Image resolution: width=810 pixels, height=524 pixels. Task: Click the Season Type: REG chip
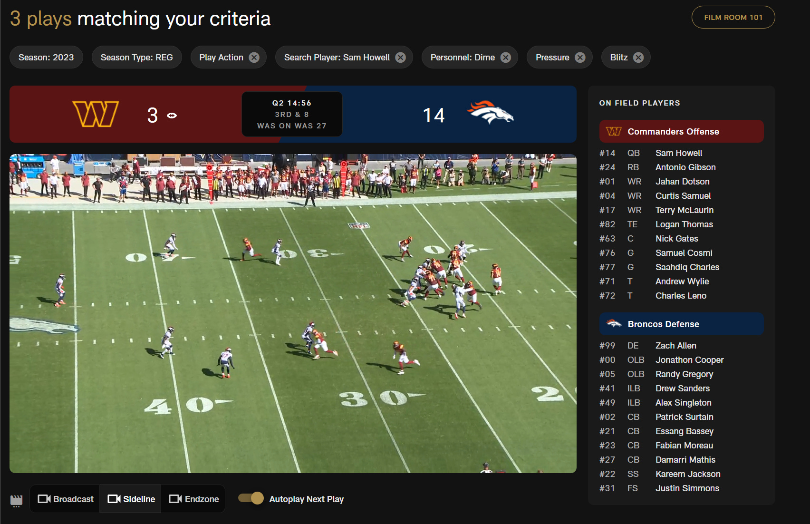pos(136,57)
